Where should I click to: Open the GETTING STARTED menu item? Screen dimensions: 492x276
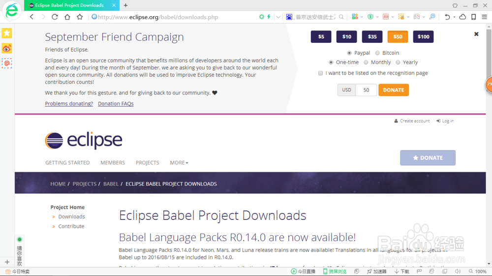pos(67,162)
